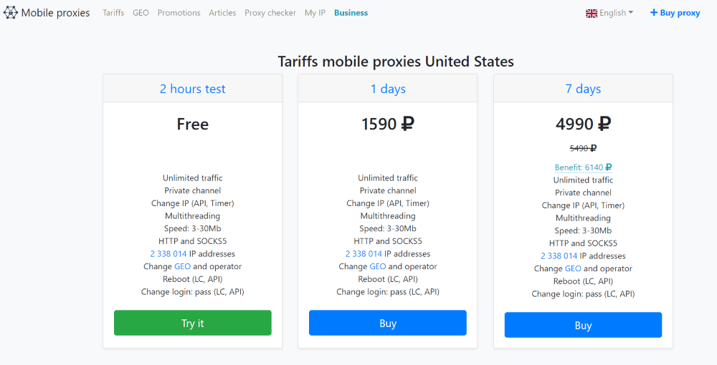This screenshot has width=717, height=365.
Task: Buy the 1 days tariff
Action: pos(388,323)
